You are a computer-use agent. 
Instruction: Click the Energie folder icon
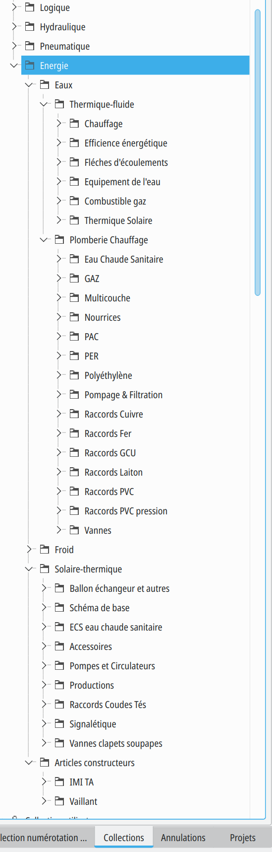(x=30, y=66)
